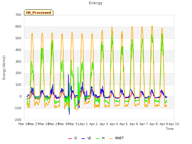Click the 700 y-axis tick label
Image resolution: width=192 pixels, height=144 pixels.
click(x=18, y=15)
